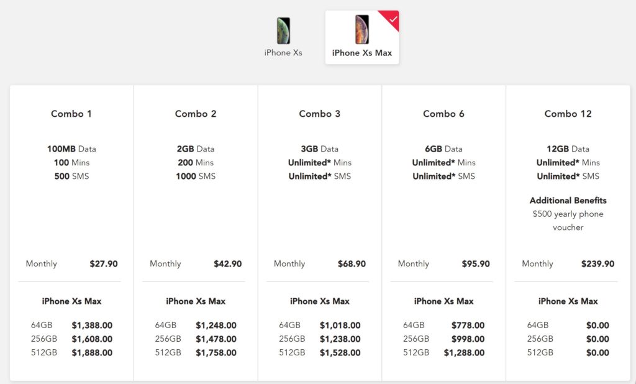Select the Combo 6 plan heading
The width and height of the screenshot is (636, 384).
point(444,114)
